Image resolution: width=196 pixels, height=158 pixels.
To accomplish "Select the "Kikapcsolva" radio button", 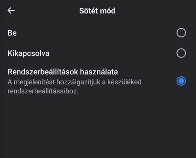I will click(x=181, y=53).
